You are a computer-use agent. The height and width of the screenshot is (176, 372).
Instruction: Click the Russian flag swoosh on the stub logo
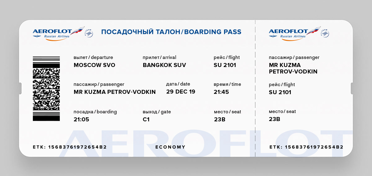tap(313, 30)
